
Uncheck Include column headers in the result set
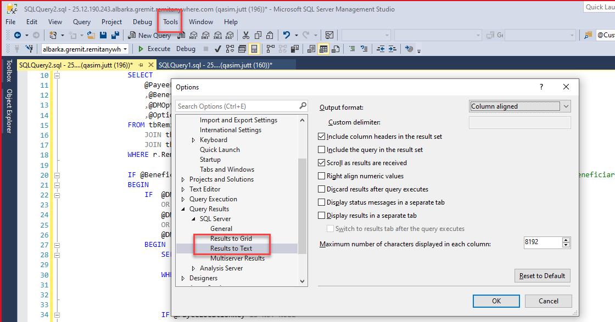pyautogui.click(x=322, y=137)
